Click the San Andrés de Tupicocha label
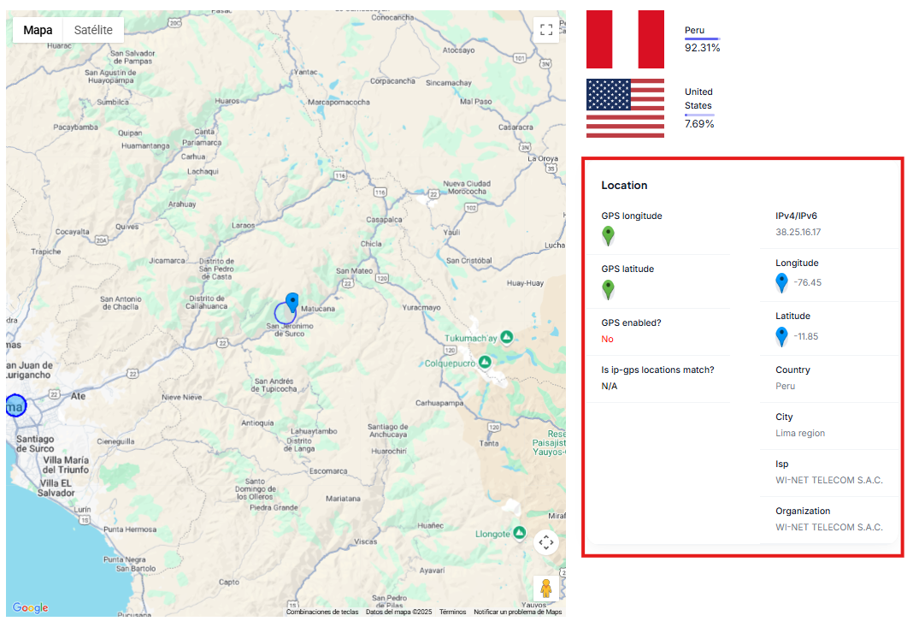919x639 pixels. coord(274,385)
